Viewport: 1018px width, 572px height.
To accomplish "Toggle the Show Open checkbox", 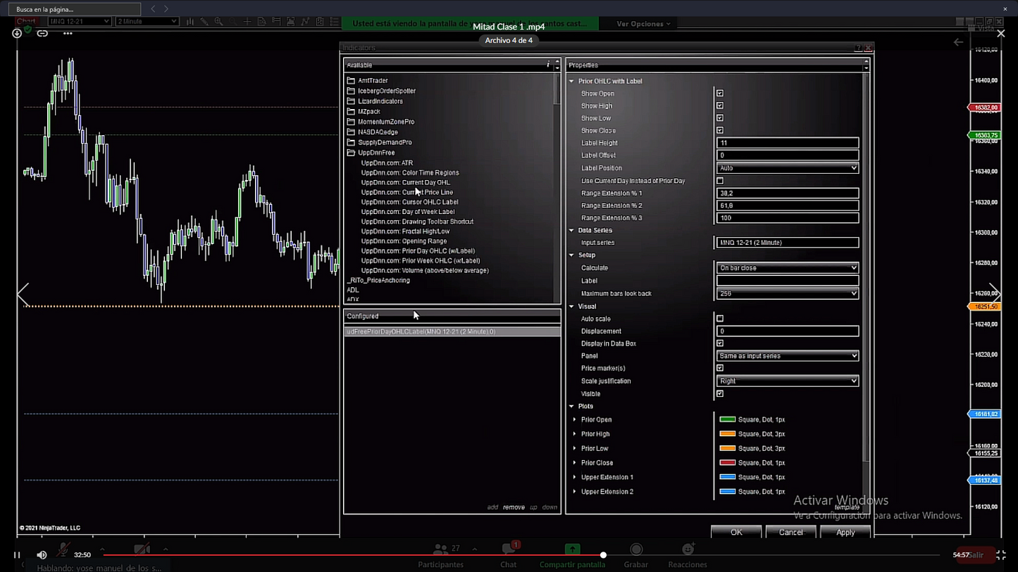I will [x=720, y=94].
